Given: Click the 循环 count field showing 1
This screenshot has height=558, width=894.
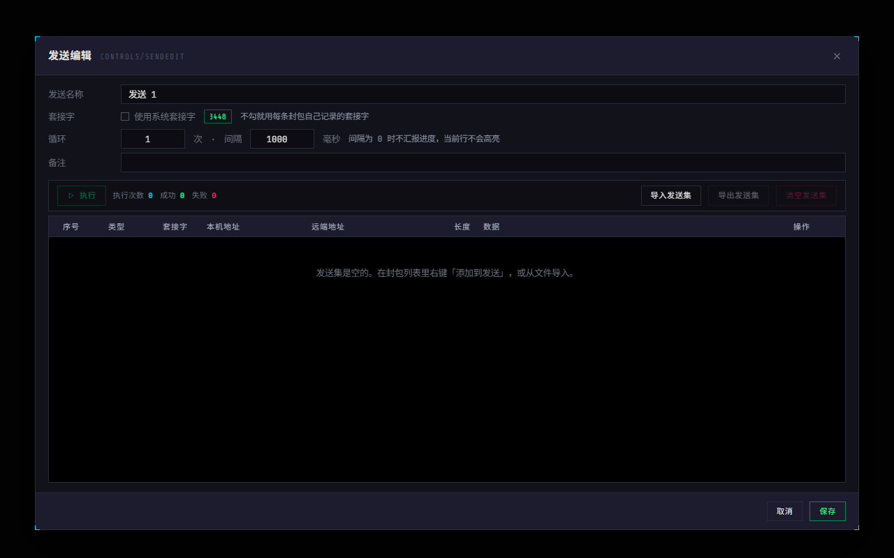Looking at the screenshot, I should pos(153,139).
